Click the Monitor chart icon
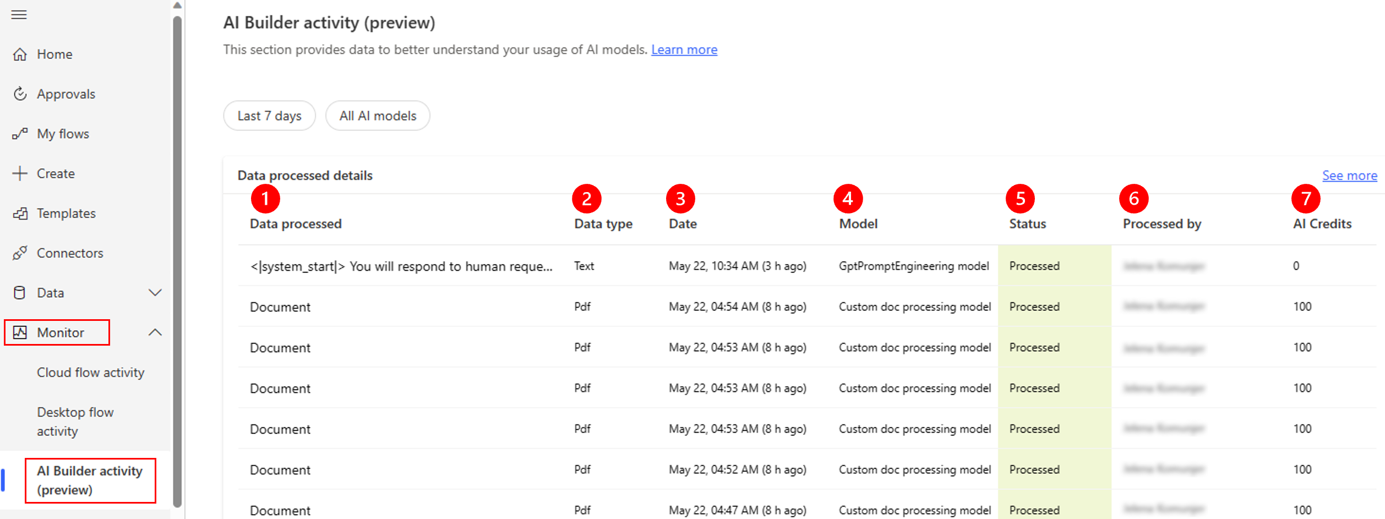The image size is (1385, 519). (20, 332)
